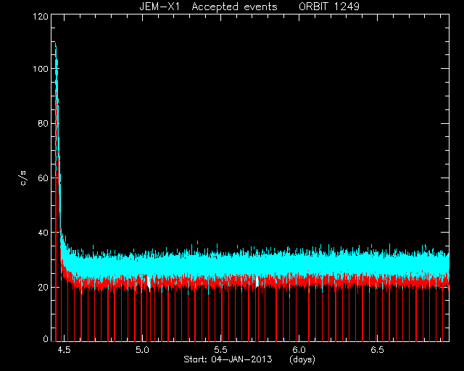
Task: Click the 100 y-axis tick label
Action: [41, 69]
